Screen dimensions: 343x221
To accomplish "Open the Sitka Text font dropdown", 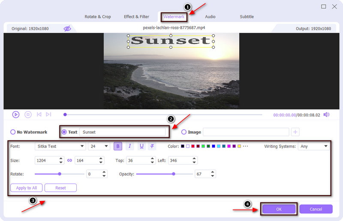I will [x=60, y=146].
